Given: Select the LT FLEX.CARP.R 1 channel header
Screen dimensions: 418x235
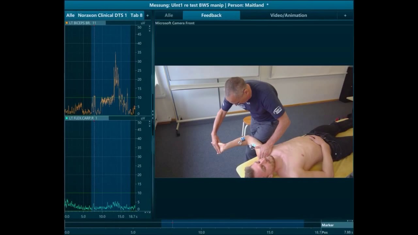Looking at the screenshot, I should (87, 118).
